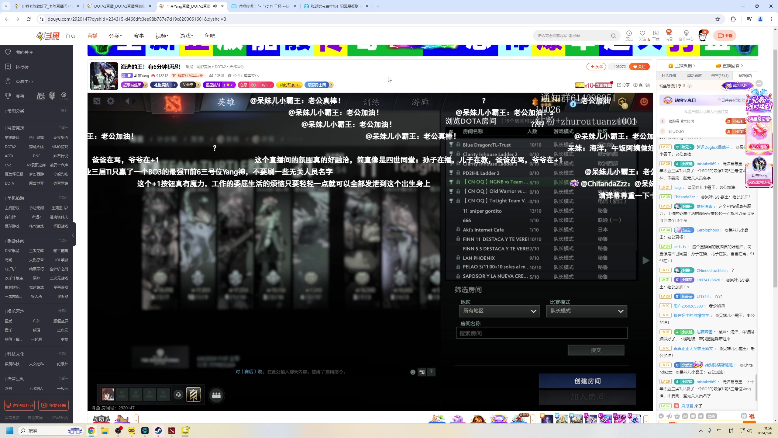Toggle the microphone icon in system tray
Image resolution: width=778 pixels, height=438 pixels.
(709, 430)
